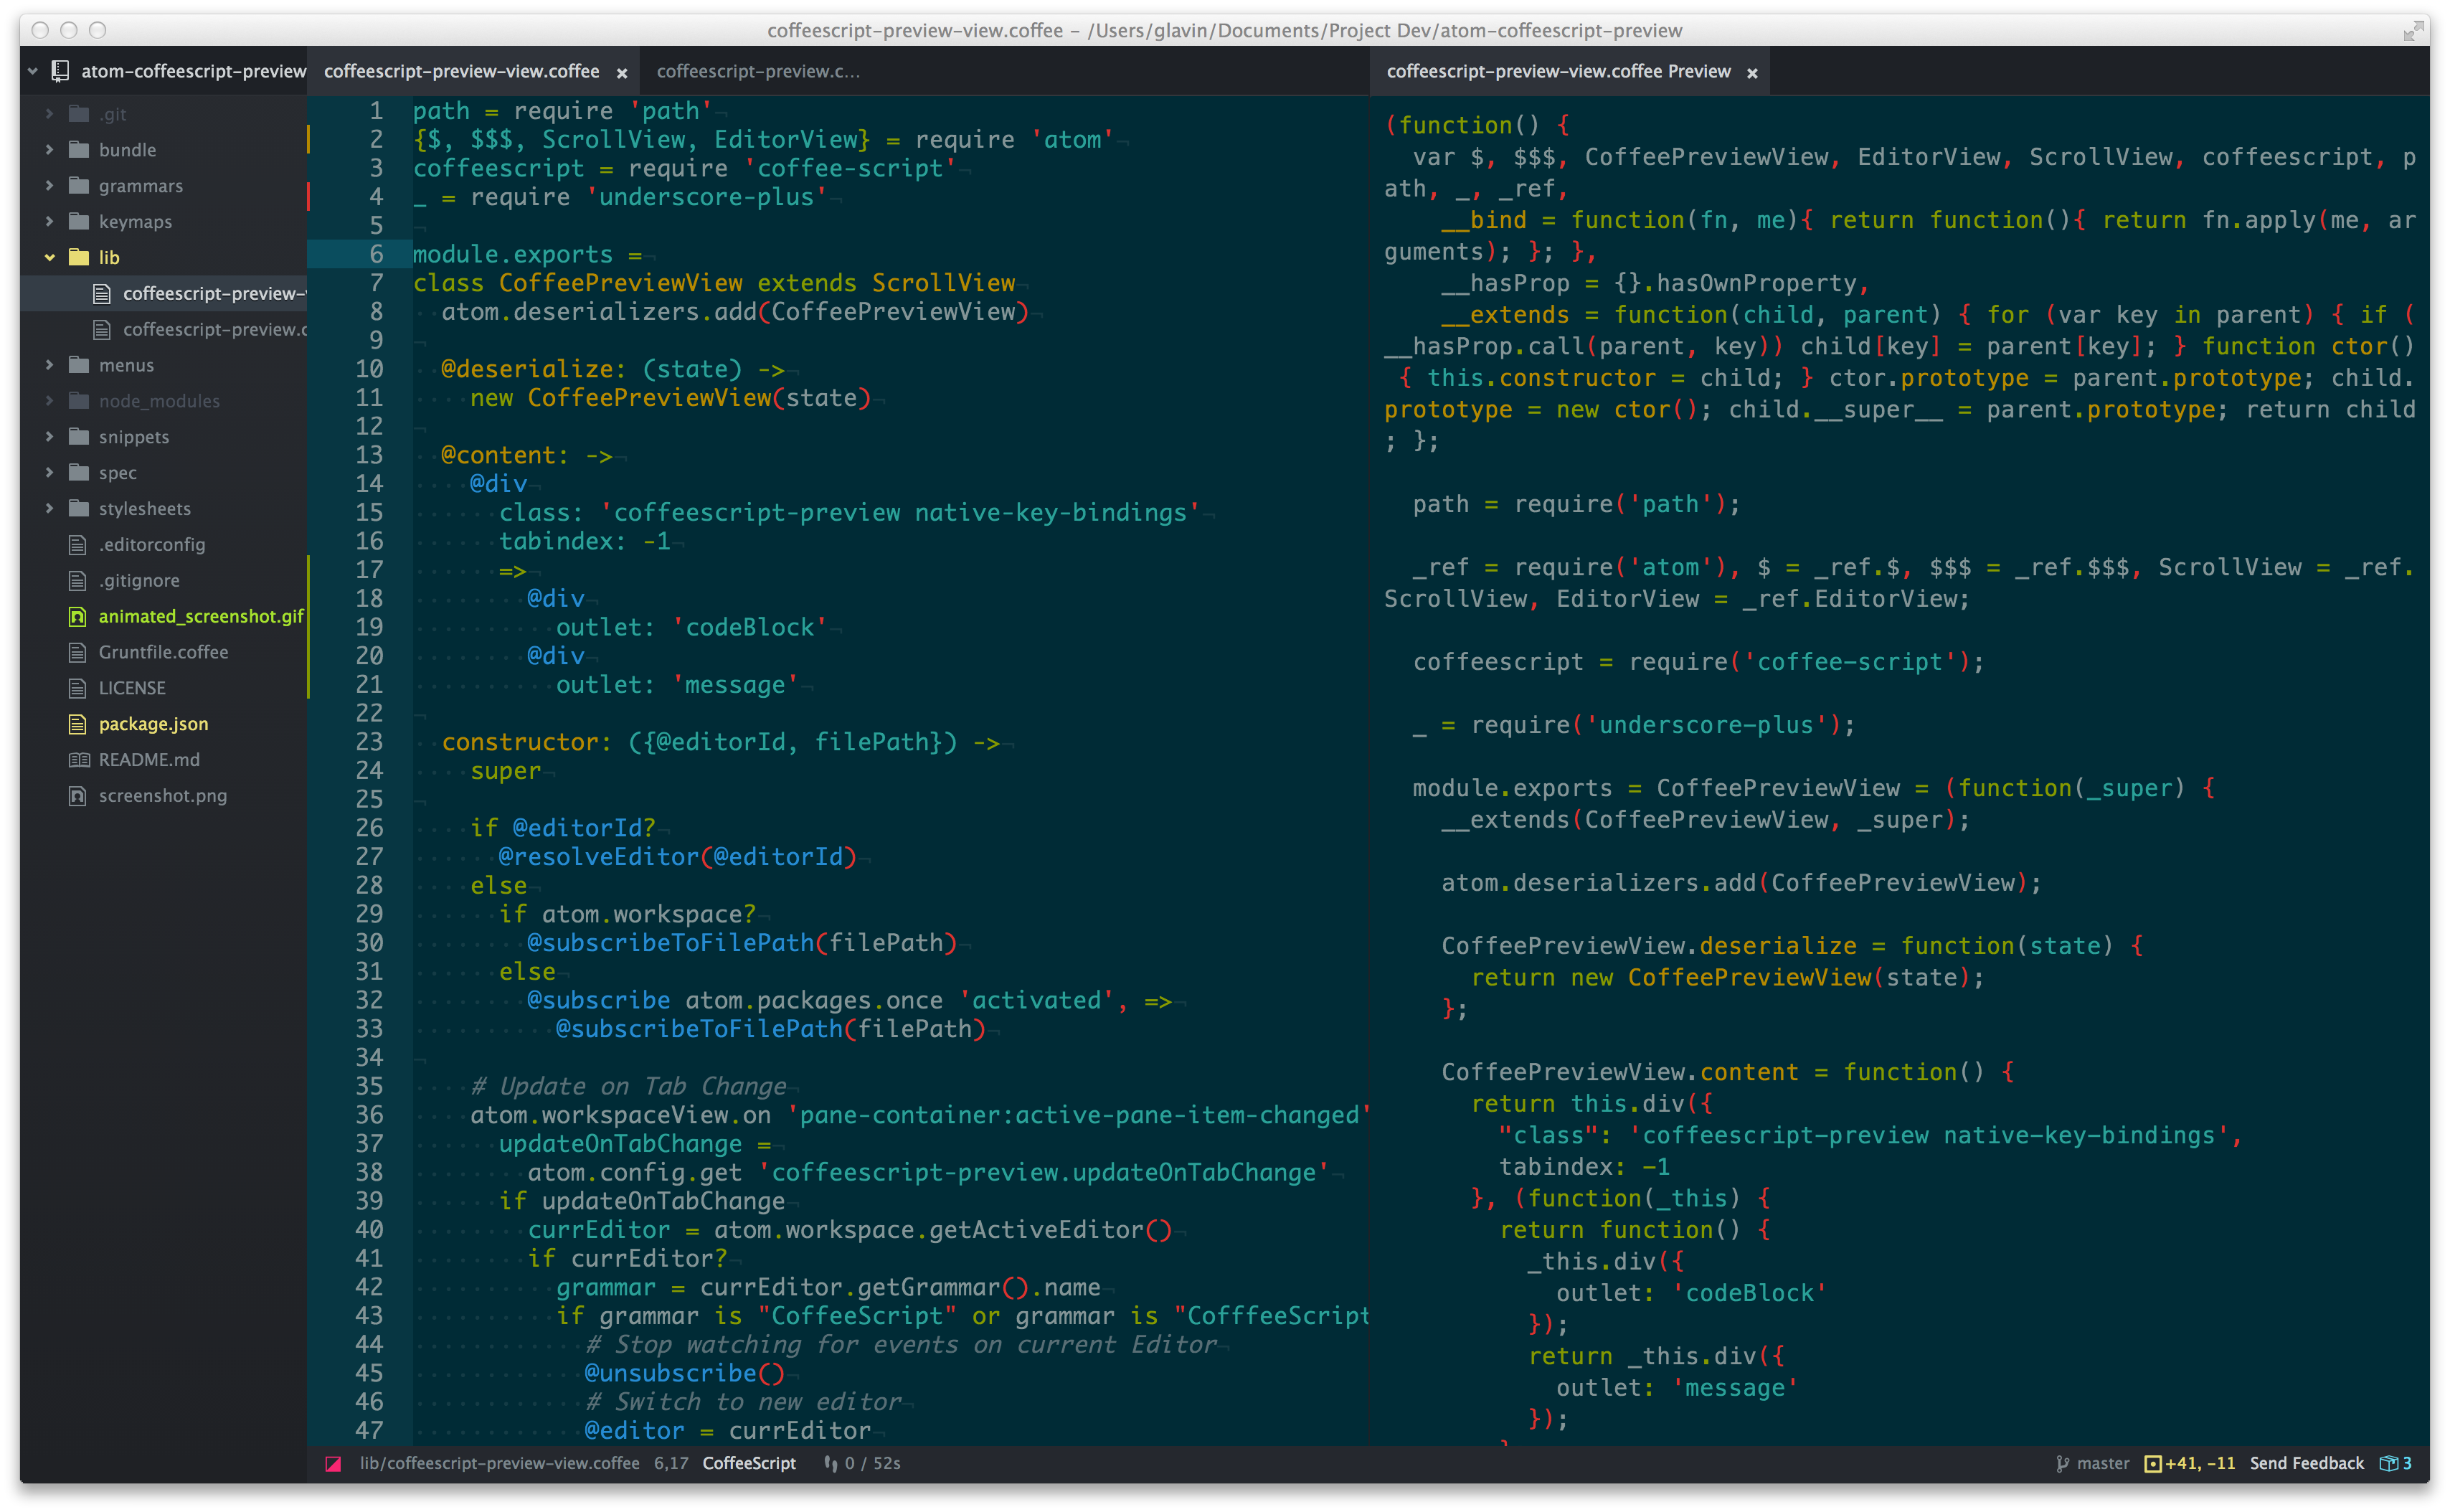Click the package updates icon showing 3
This screenshot has width=2450, height=1512.
2395,1463
